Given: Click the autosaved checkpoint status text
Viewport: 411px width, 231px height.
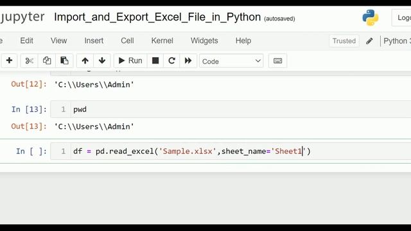Looking at the screenshot, I should pos(279,19).
